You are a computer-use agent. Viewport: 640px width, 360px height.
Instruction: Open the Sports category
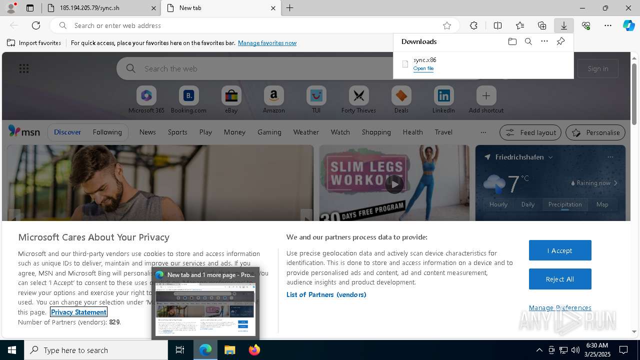coord(177,132)
